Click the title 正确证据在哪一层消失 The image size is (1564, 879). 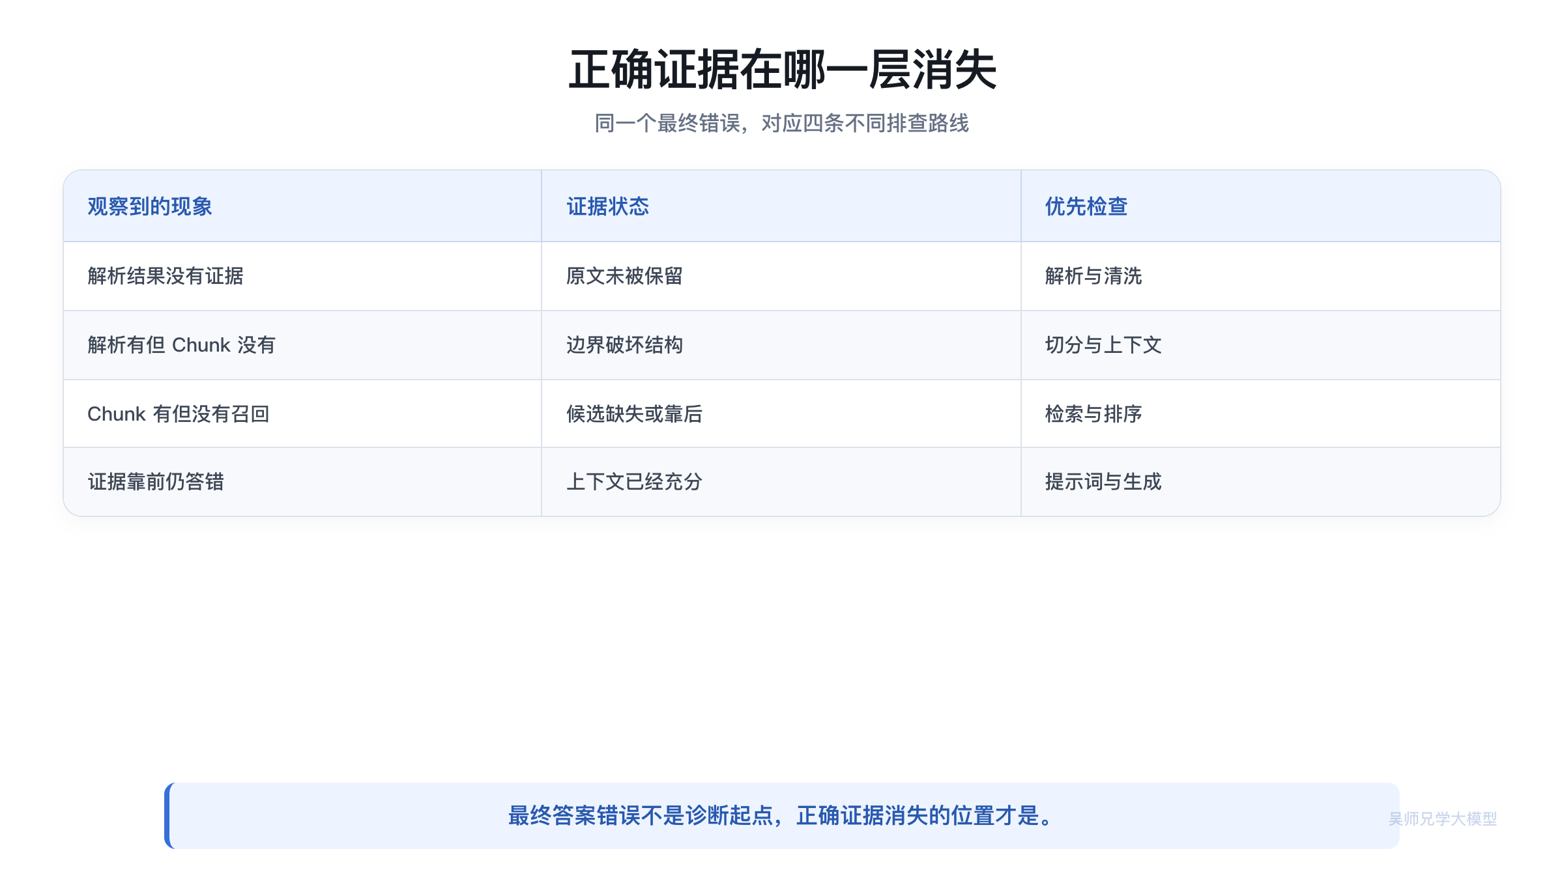(x=782, y=70)
